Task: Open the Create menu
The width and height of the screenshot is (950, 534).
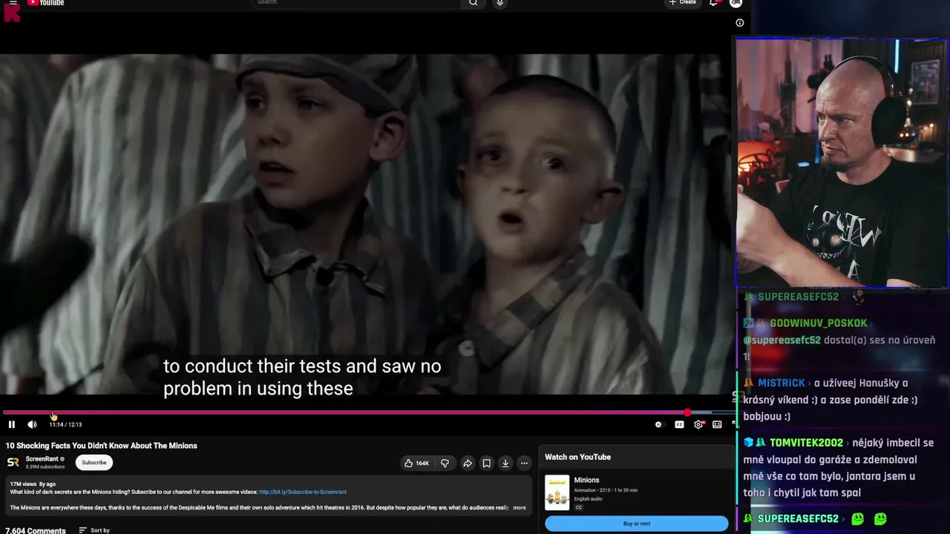Action: (x=683, y=3)
